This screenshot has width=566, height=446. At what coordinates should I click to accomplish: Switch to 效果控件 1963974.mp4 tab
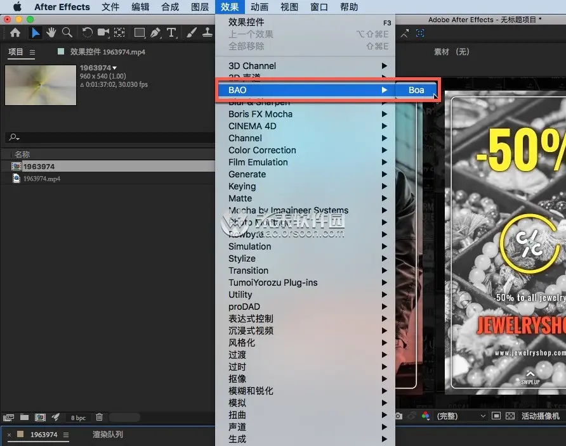click(108, 52)
